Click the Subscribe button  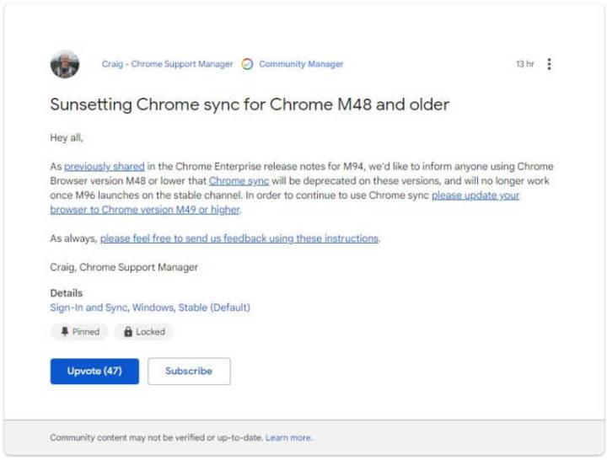click(189, 371)
